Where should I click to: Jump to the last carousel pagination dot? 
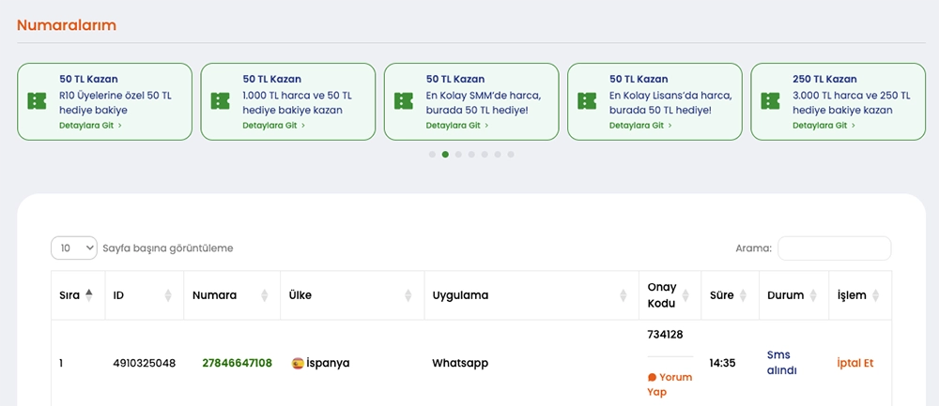pyautogui.click(x=511, y=155)
